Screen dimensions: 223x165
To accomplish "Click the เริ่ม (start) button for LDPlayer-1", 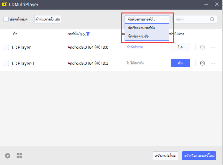I will click(x=180, y=63).
